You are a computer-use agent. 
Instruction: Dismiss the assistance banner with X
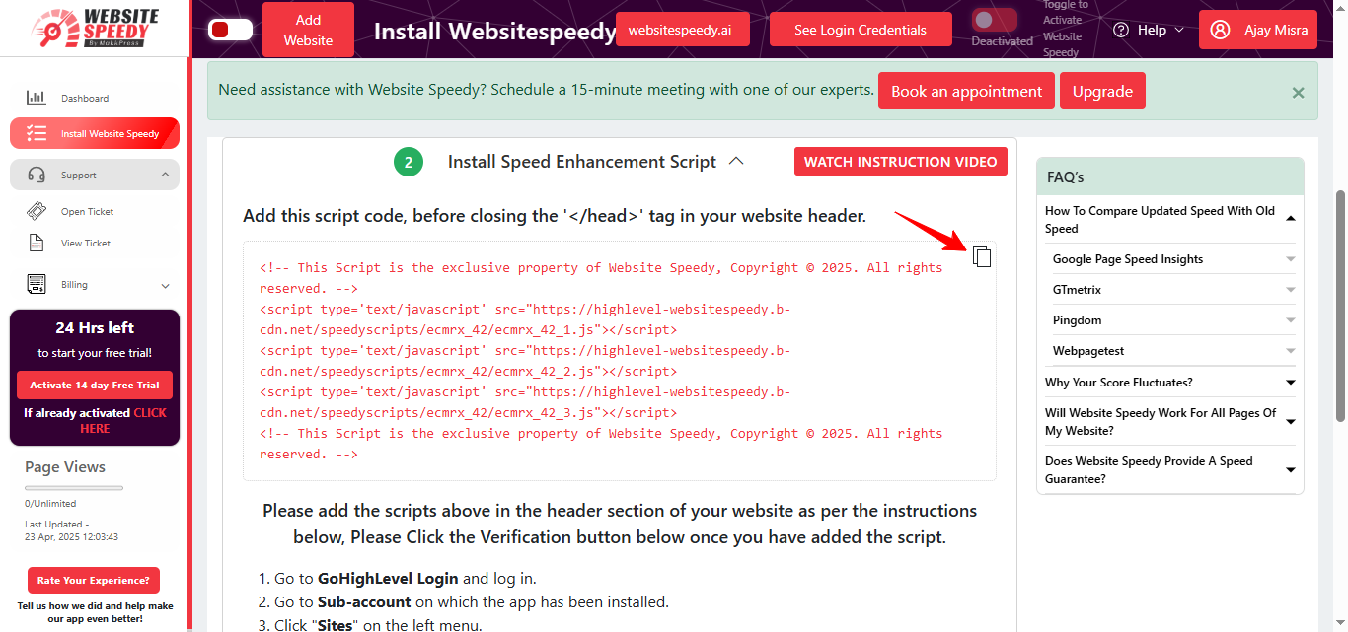point(1298,93)
